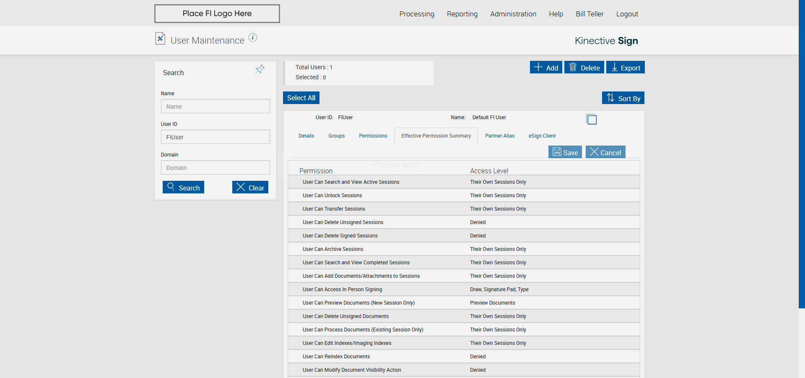Open the Administration menu
Viewport: 805px width, 378px height.
point(513,14)
